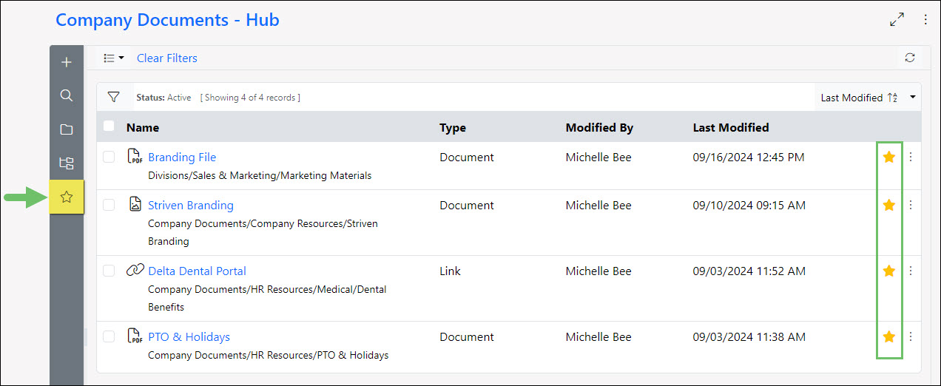The height and width of the screenshot is (386, 941).
Task: Open the Branding File document link
Action: click(182, 157)
